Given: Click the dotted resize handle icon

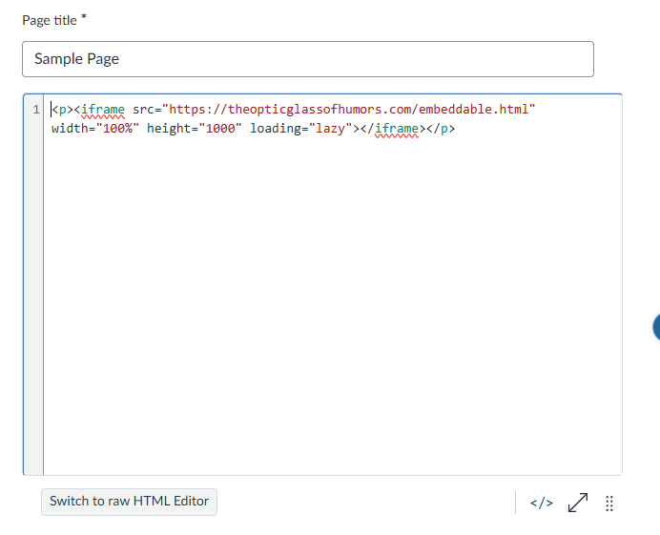Looking at the screenshot, I should tap(609, 504).
